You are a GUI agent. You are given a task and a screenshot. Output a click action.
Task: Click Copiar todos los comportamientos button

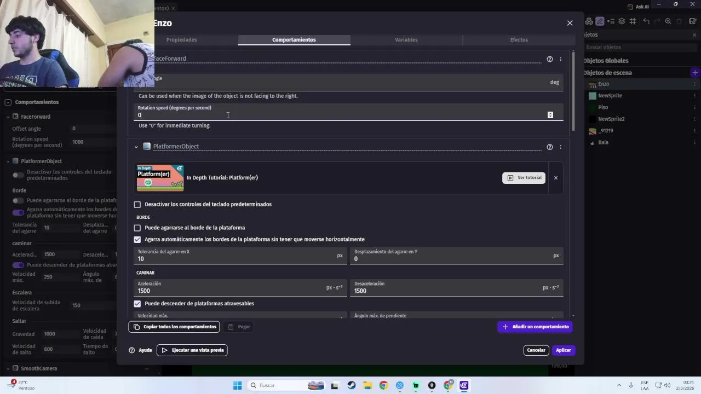(x=174, y=327)
